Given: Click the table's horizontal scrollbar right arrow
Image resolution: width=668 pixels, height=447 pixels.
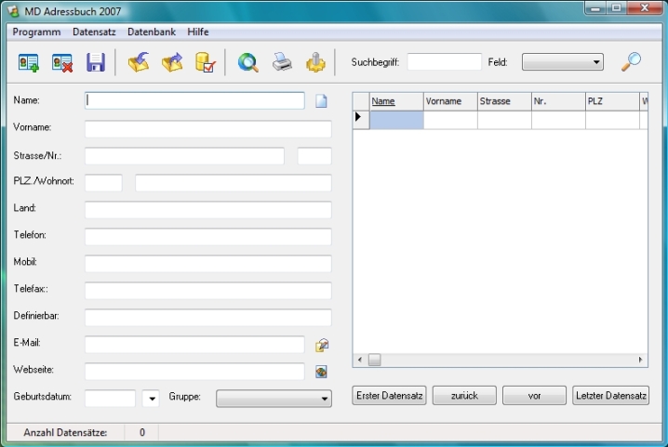Looking at the screenshot, I should 640,360.
